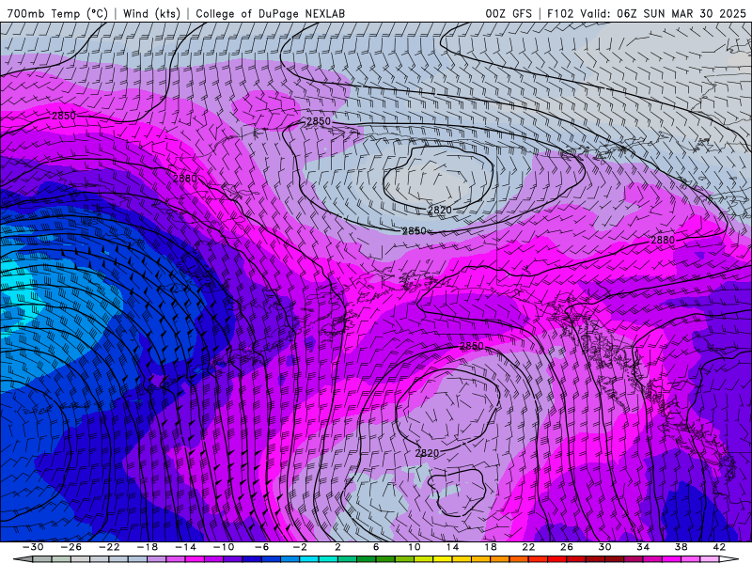Viewport: 752px width, 564px height.
Task: Click the -10 color bar label
Action: coord(224,547)
